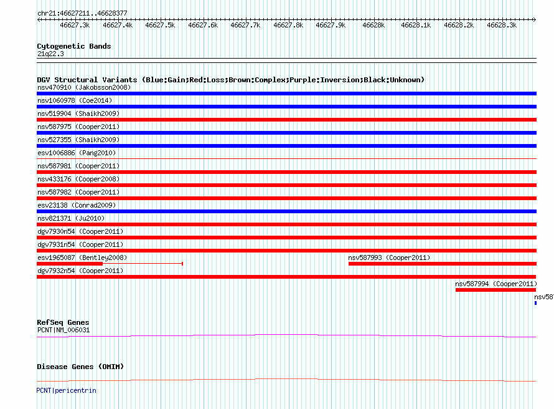Open the PCNT|NM_006031 gene label
Screen dimensions: 554x409
click(63, 330)
